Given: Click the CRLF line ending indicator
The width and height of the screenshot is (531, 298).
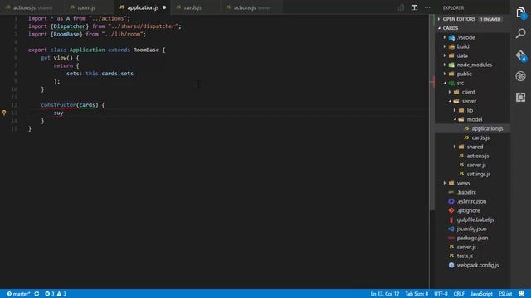Looking at the screenshot, I should pos(459,294).
